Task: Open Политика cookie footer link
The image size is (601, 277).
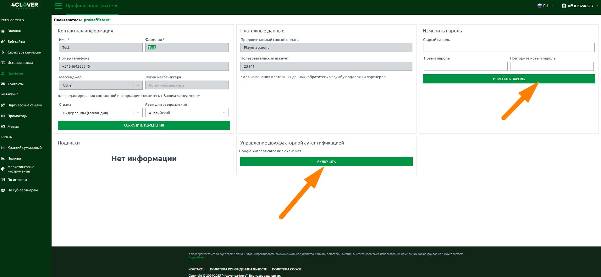Action: tap(287, 269)
